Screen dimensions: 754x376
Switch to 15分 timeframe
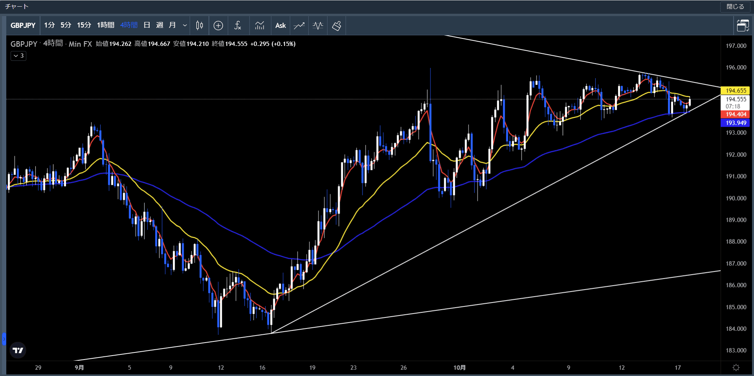point(84,25)
